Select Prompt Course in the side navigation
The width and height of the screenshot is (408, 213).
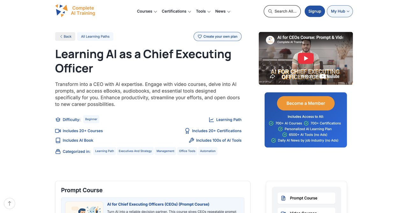pos(306,198)
